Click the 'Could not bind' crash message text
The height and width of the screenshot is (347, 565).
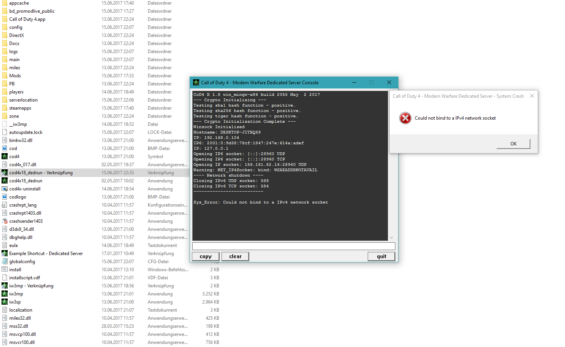455,118
